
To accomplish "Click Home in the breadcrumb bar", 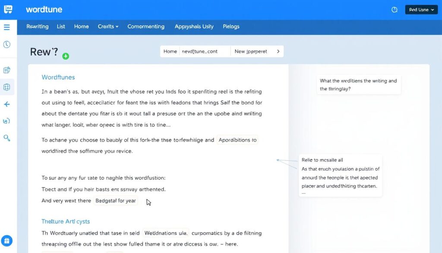I will click(170, 51).
